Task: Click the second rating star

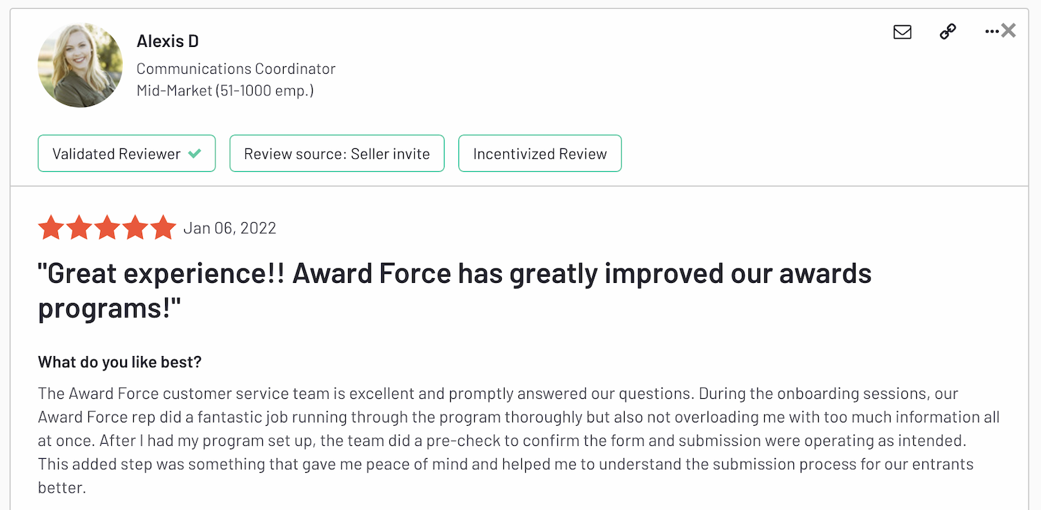Action: click(x=79, y=226)
